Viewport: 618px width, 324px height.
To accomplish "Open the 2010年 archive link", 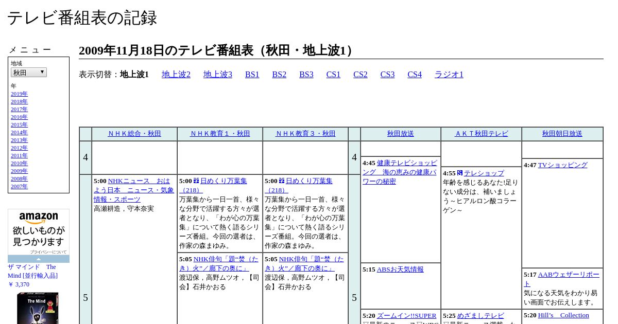I will 19,163.
